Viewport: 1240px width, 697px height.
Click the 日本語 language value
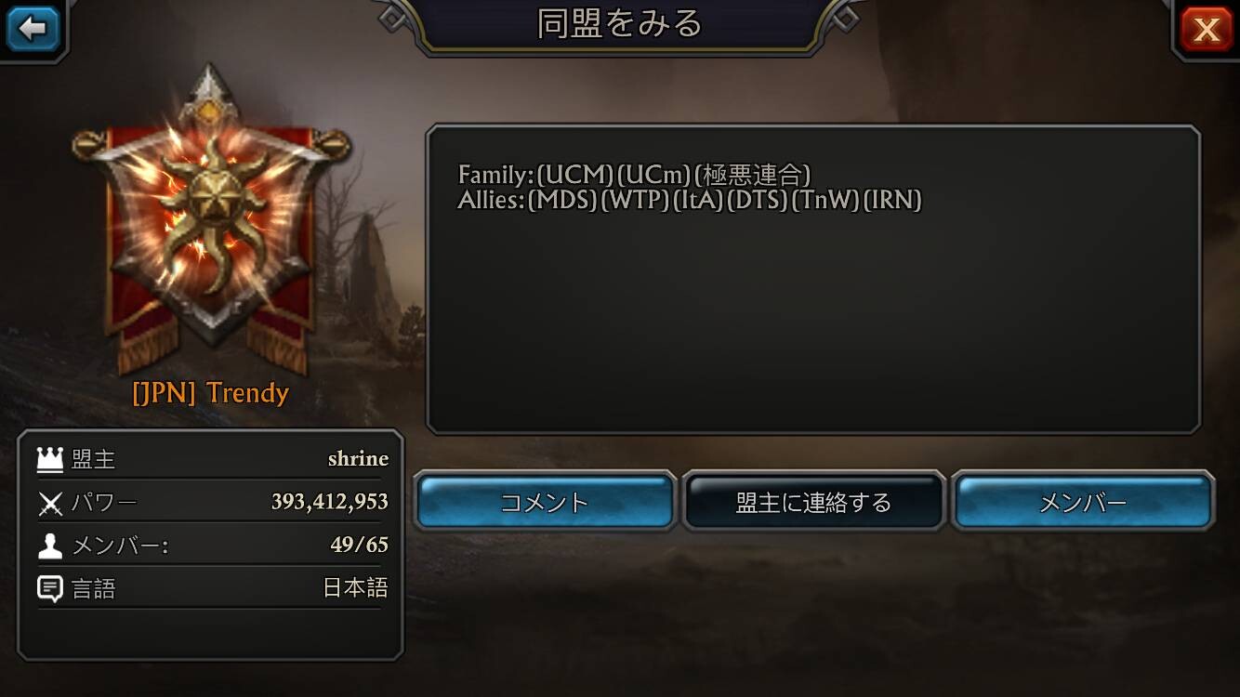[x=355, y=588]
